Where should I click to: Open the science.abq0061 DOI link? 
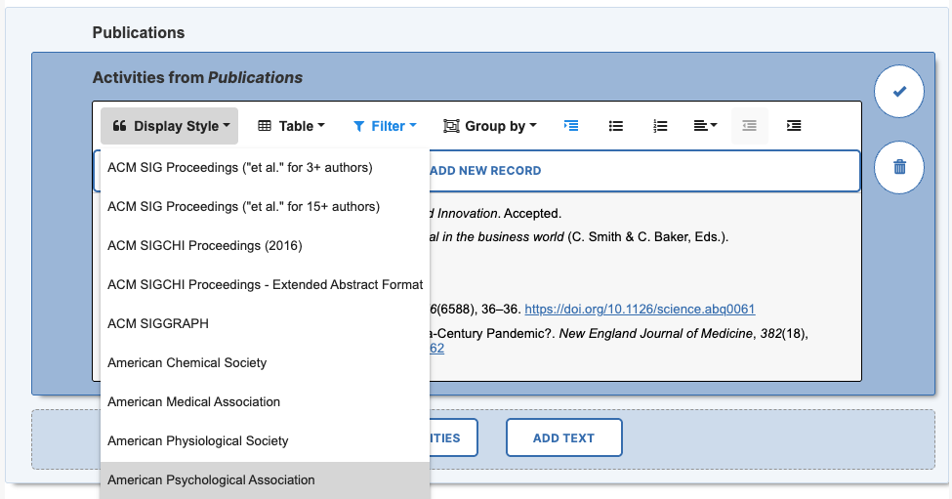(x=640, y=309)
